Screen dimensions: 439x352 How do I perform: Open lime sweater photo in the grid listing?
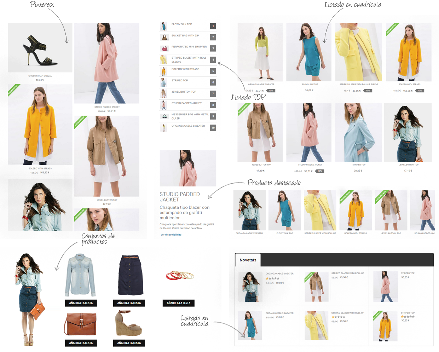tap(260, 52)
